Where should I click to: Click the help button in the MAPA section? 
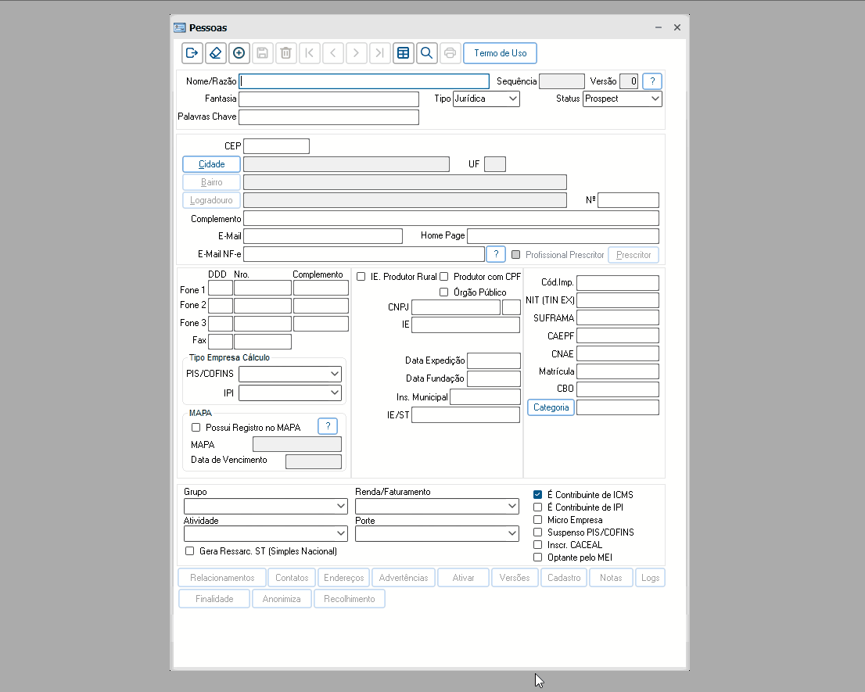point(328,426)
